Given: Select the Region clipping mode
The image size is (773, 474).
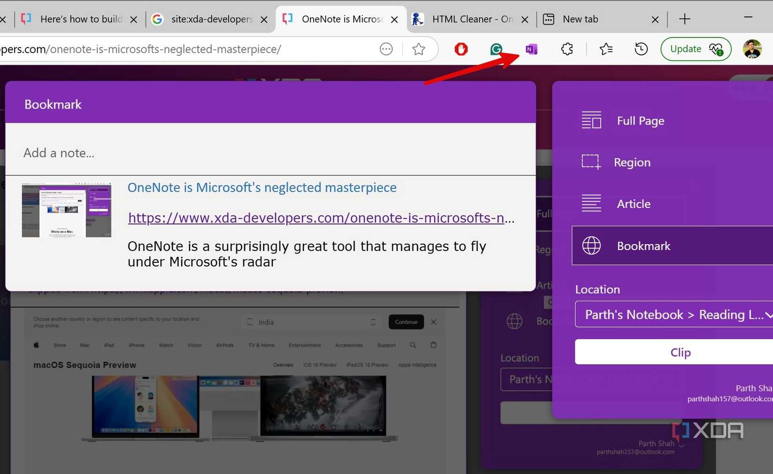Looking at the screenshot, I should tap(632, 162).
